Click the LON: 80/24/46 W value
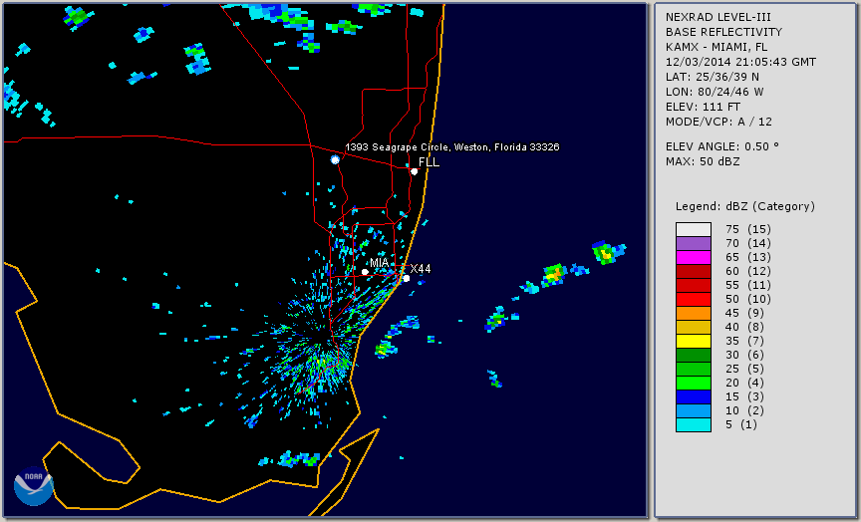Screen dimensions: 861x522 click(x=715, y=92)
